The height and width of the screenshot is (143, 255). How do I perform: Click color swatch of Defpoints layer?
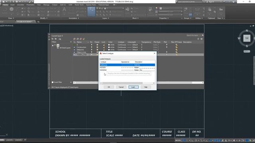(109, 50)
